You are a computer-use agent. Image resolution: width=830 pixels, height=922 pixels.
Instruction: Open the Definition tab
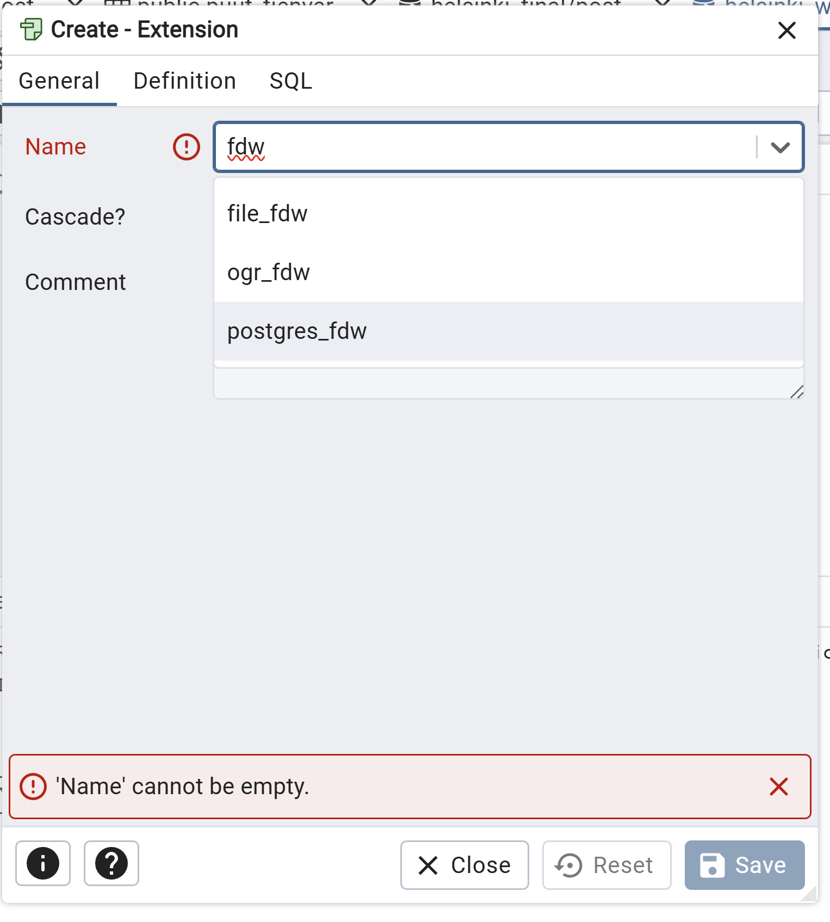[x=184, y=81]
